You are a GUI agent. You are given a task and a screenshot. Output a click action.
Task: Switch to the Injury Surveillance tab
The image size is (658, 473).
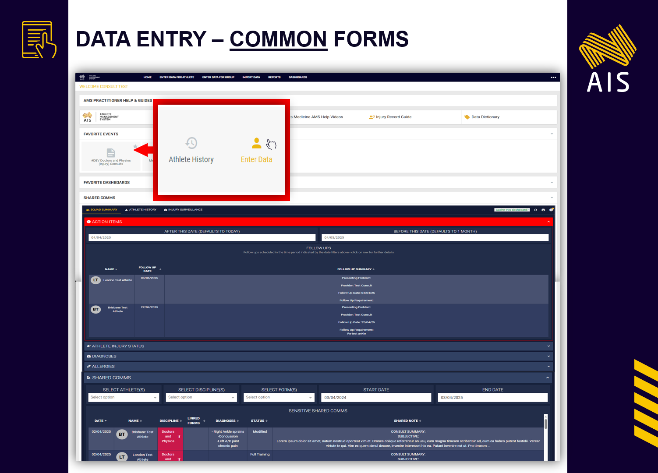click(x=183, y=210)
